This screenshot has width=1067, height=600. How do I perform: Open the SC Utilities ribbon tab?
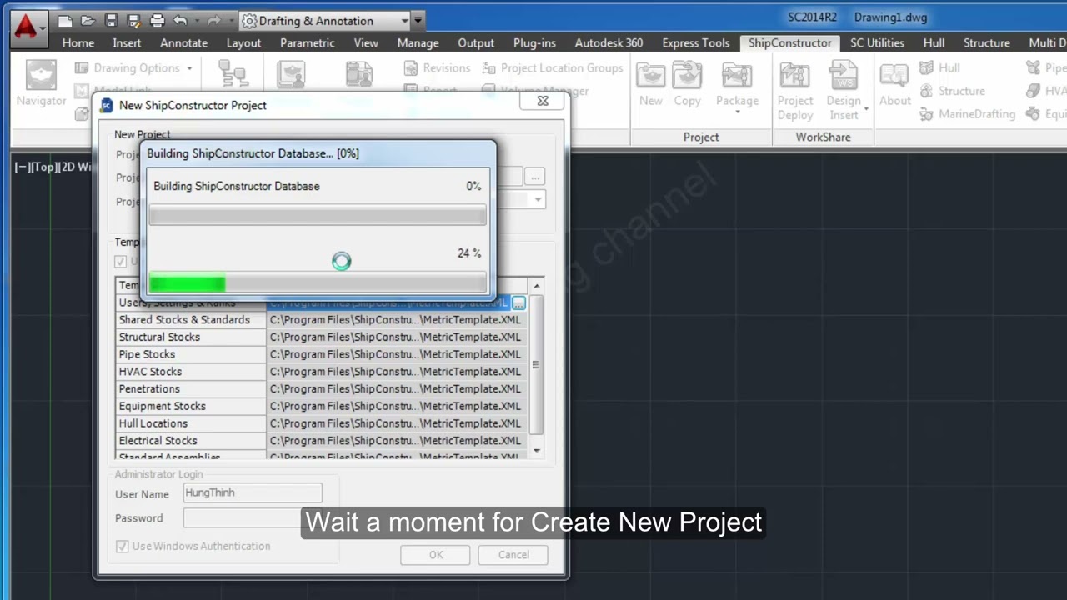(877, 42)
